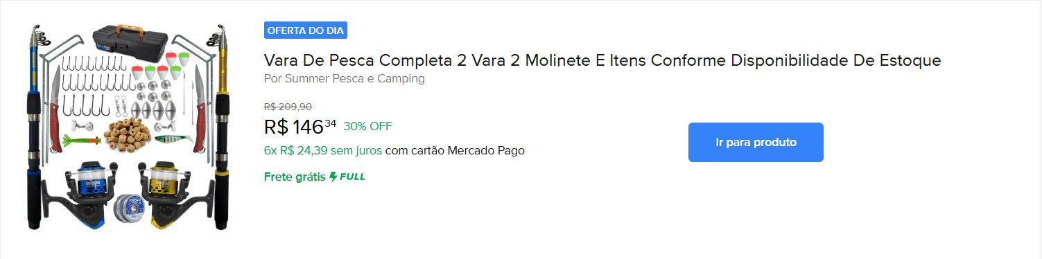The width and height of the screenshot is (1042, 259).
Task: Select the '30% OFF' discount label
Action: tap(367, 126)
